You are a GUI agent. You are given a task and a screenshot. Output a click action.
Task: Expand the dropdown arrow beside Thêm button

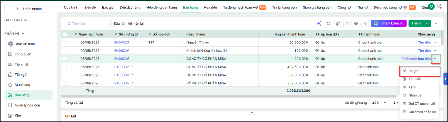coord(428,24)
